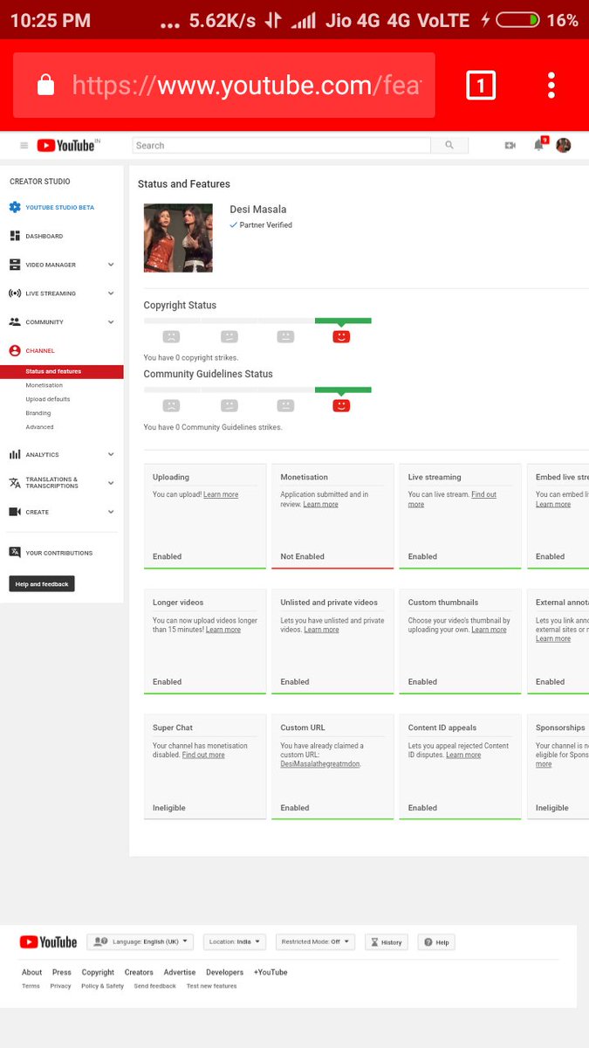Click the Send feedback footer link
Viewport: 589px width, 1048px height.
point(154,986)
